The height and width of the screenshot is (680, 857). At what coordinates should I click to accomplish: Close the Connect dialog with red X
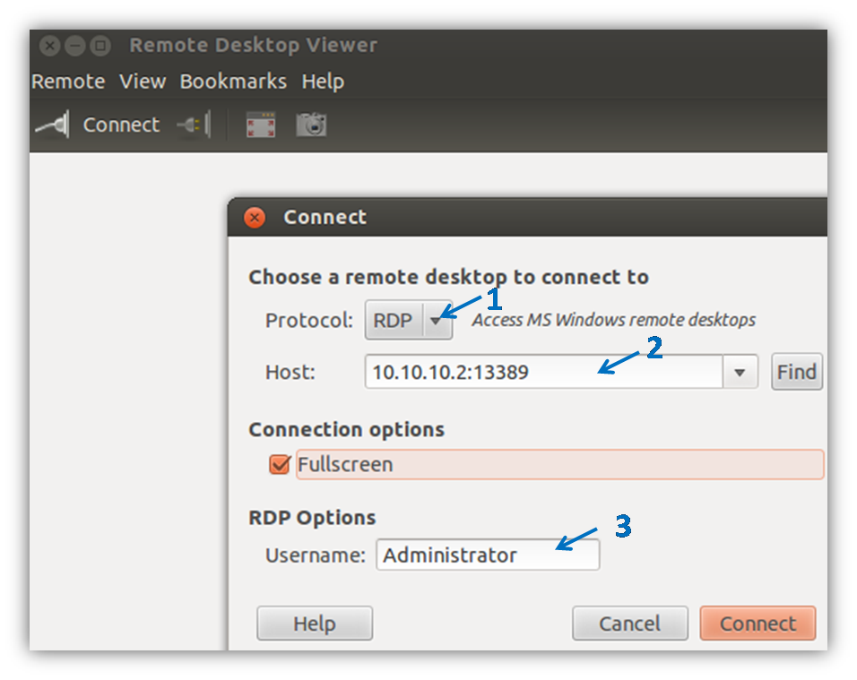(x=255, y=218)
